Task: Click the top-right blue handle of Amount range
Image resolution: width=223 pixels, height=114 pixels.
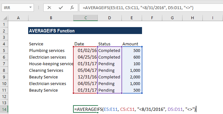Action: point(142,47)
